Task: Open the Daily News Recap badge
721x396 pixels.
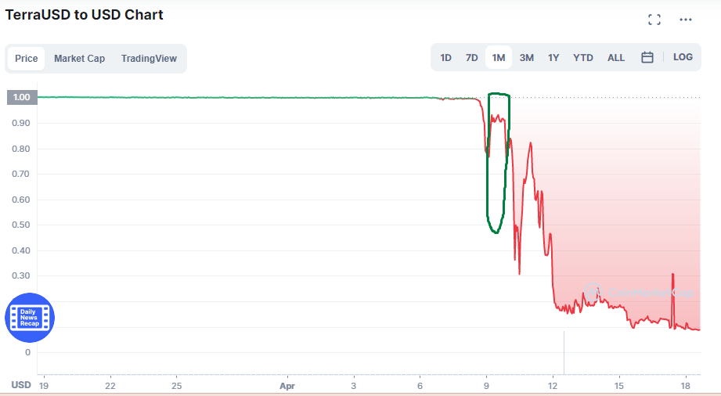Action: 30,318
